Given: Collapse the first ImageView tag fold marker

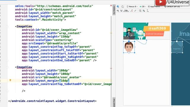Looking at the screenshot, I should [7, 26].
